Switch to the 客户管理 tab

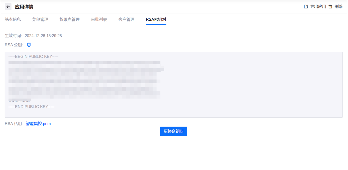126,19
